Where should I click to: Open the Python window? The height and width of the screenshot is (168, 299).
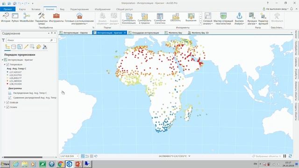pyautogui.click(x=15, y=18)
